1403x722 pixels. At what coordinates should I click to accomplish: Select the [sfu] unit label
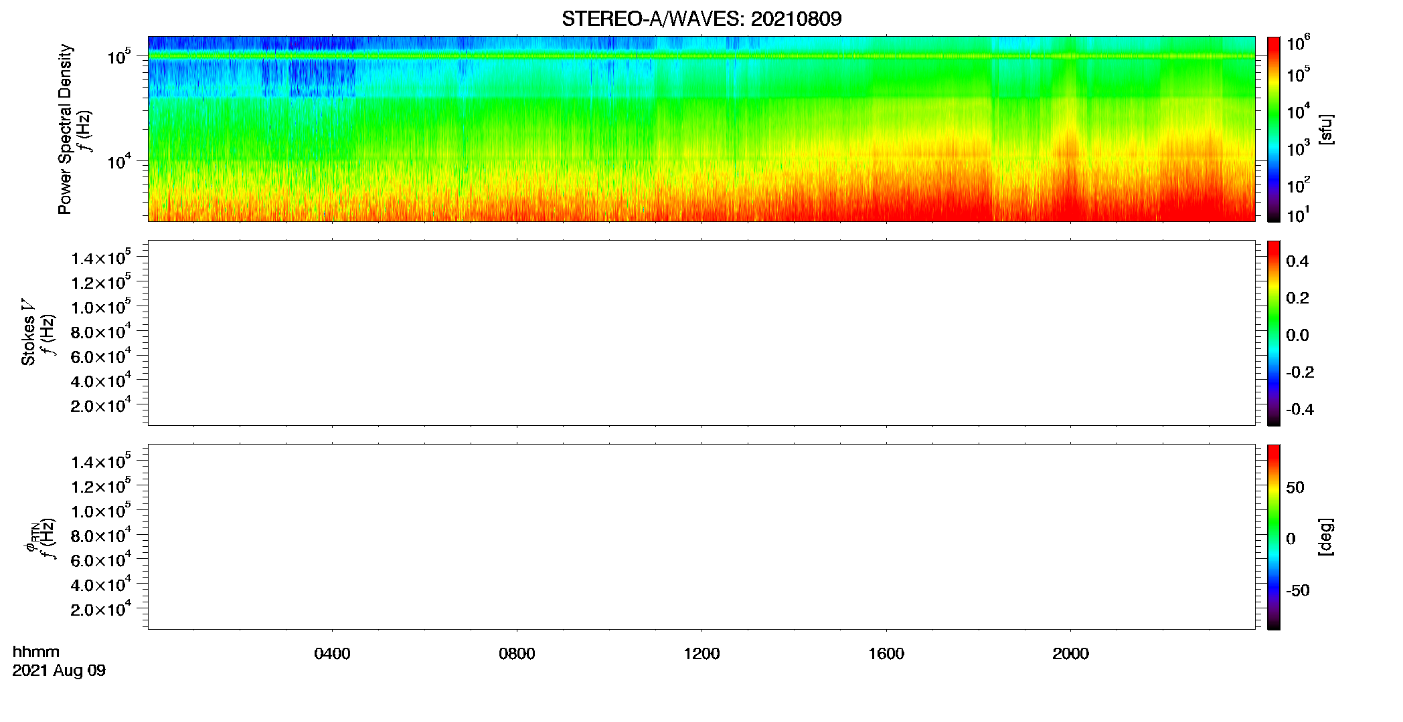1325,129
